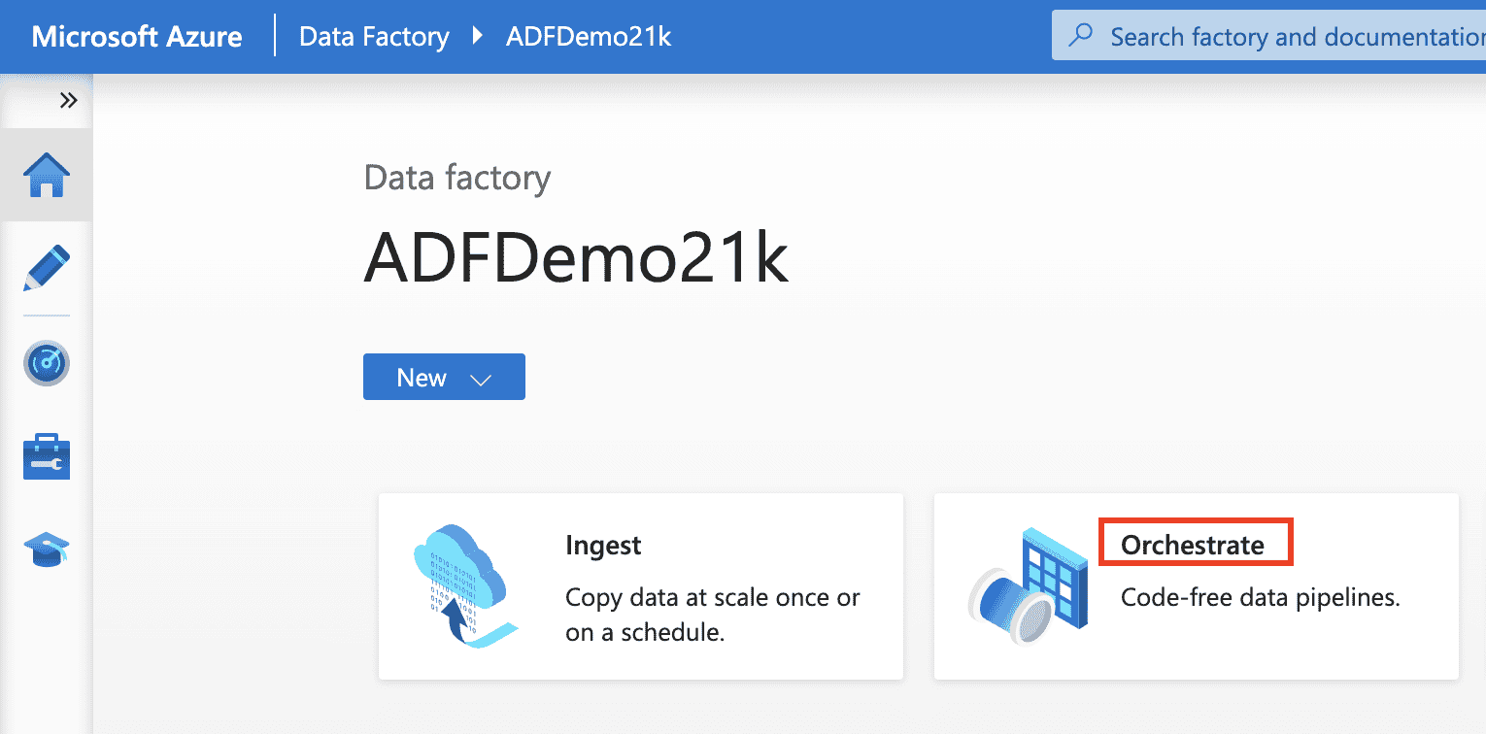1486x734 pixels.
Task: Open the Manage toolbox icon
Action: (47, 456)
